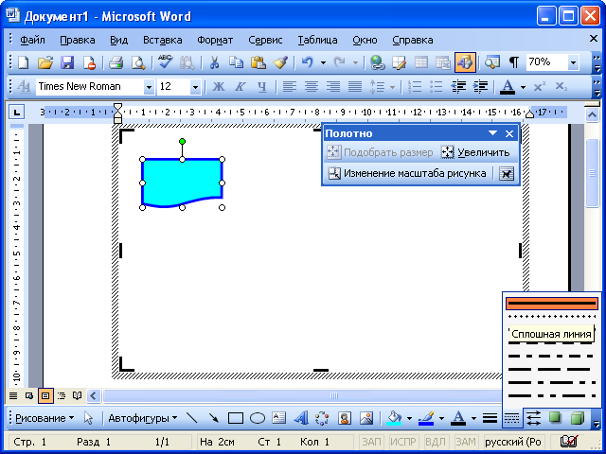Click the Save icon in the toolbar
Screen dimensions: 606x454
67,62
